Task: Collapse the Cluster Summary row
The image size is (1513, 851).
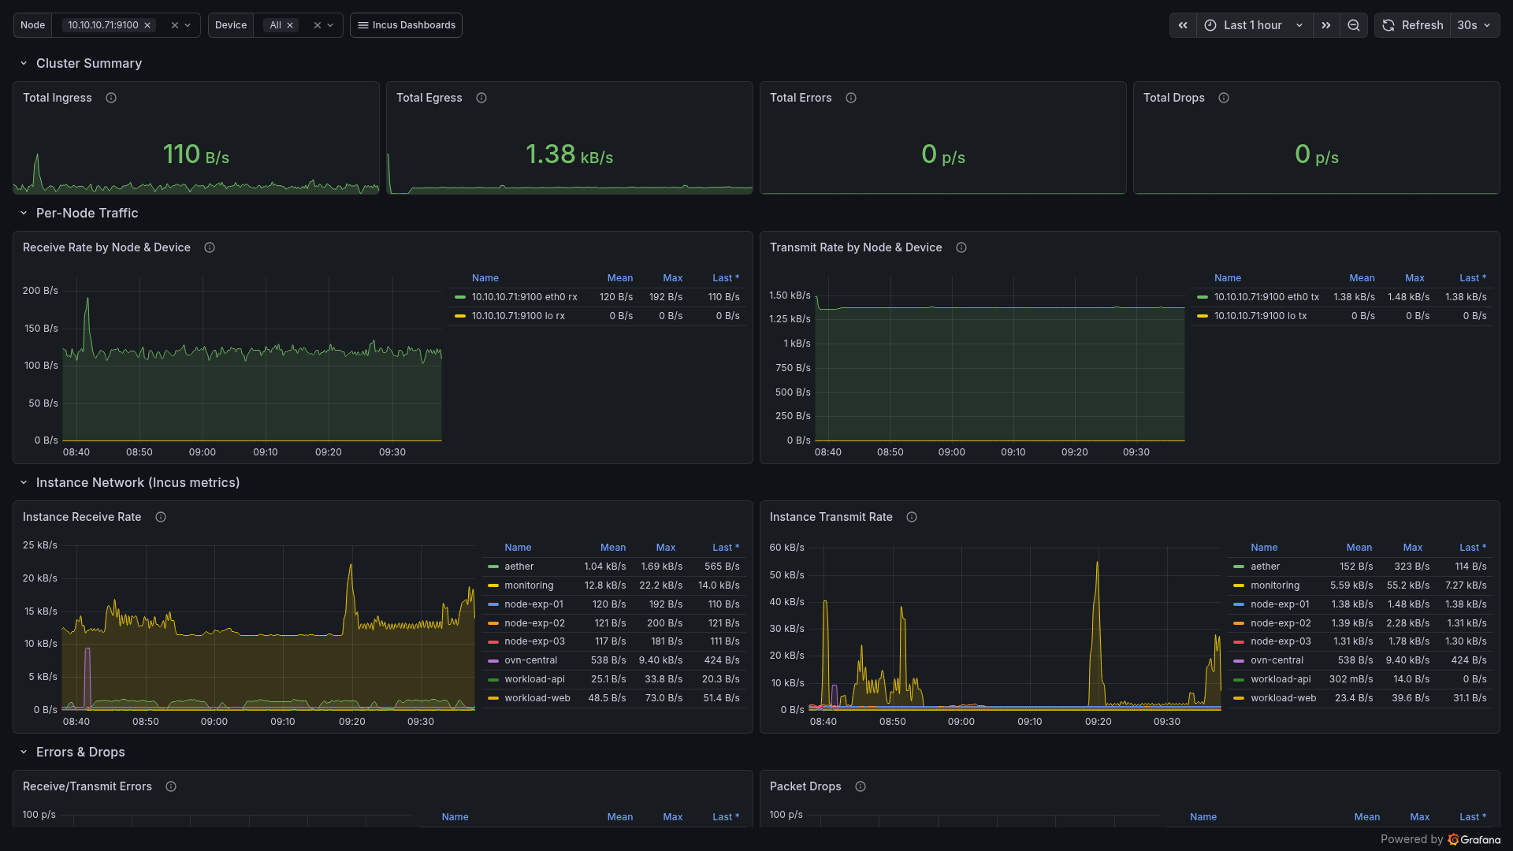Action: click(x=24, y=63)
